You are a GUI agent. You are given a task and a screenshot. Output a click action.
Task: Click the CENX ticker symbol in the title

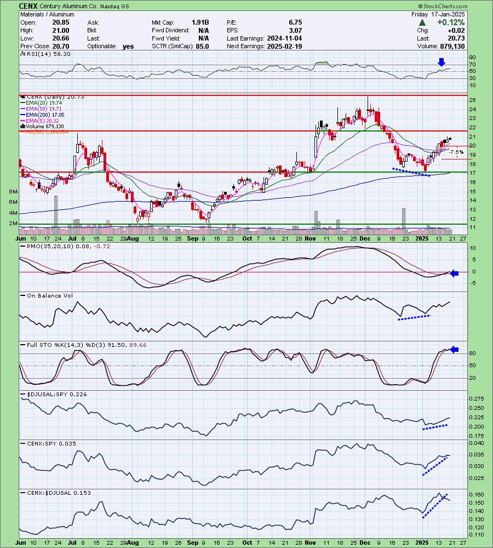click(x=28, y=6)
